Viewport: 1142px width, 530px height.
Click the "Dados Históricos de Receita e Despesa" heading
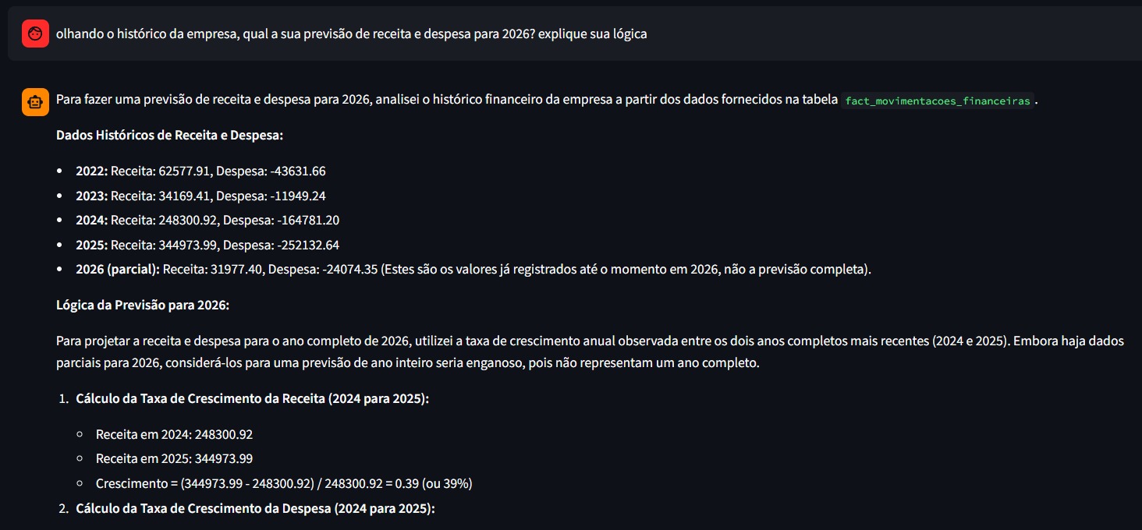169,135
